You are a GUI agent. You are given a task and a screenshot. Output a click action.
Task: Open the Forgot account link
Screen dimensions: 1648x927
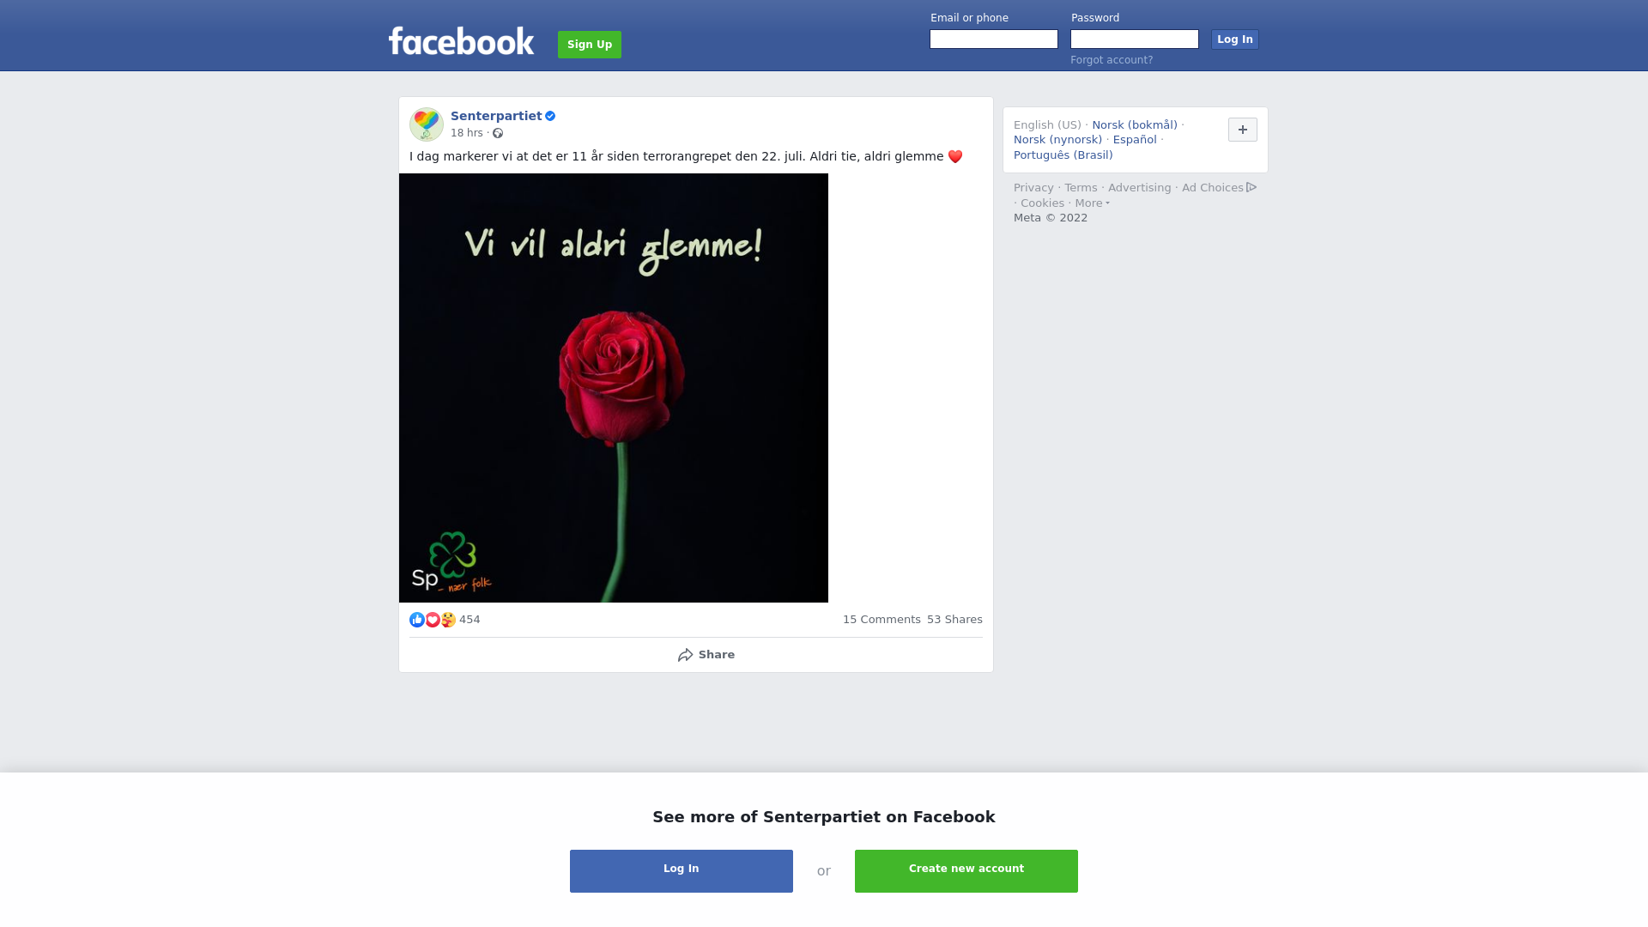pos(1112,60)
